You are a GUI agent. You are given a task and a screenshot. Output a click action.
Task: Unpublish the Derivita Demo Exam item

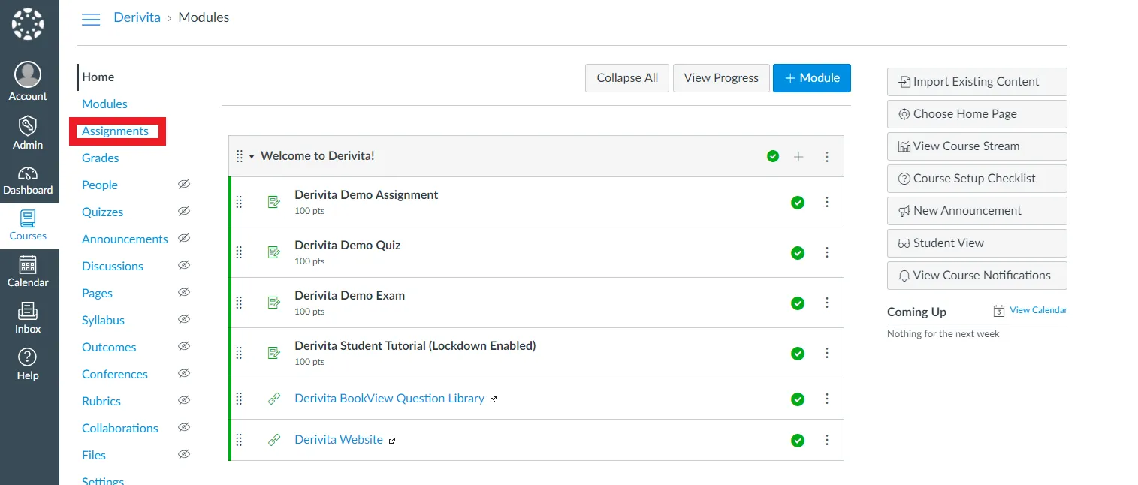coord(798,303)
